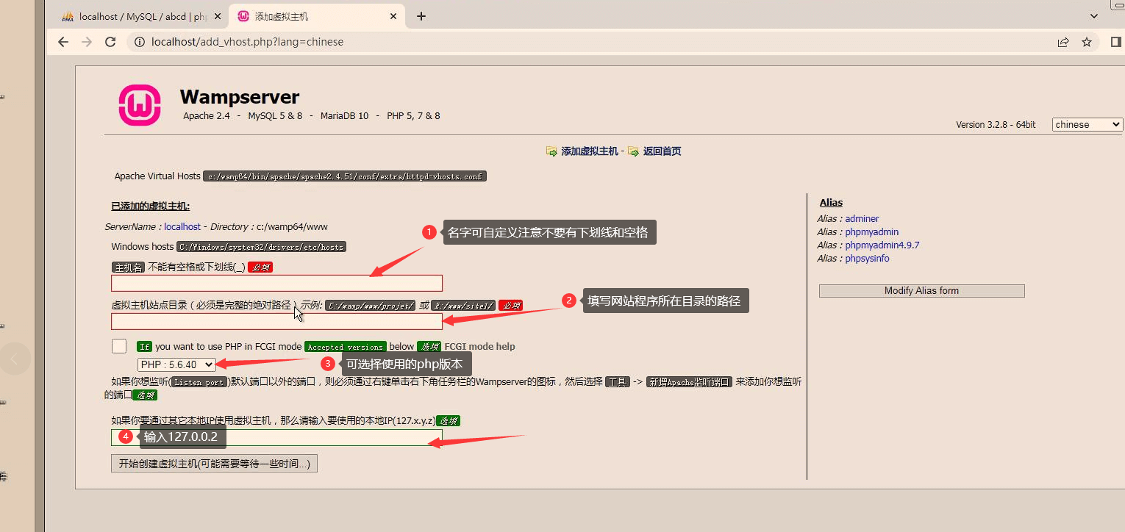
Task: Open the localhost ServerName link
Action: [182, 227]
